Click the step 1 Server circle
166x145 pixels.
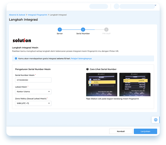tap(60, 30)
